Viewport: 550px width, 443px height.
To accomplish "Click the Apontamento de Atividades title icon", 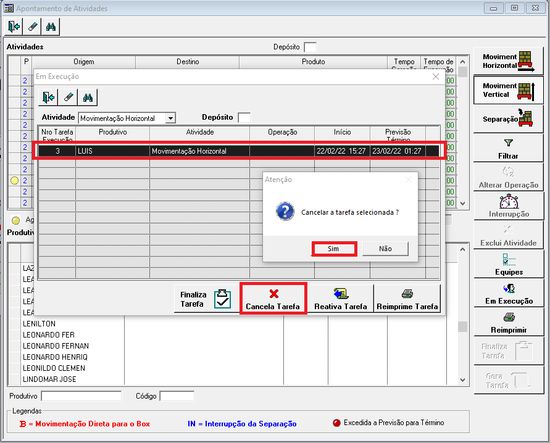I will pyautogui.click(x=9, y=8).
